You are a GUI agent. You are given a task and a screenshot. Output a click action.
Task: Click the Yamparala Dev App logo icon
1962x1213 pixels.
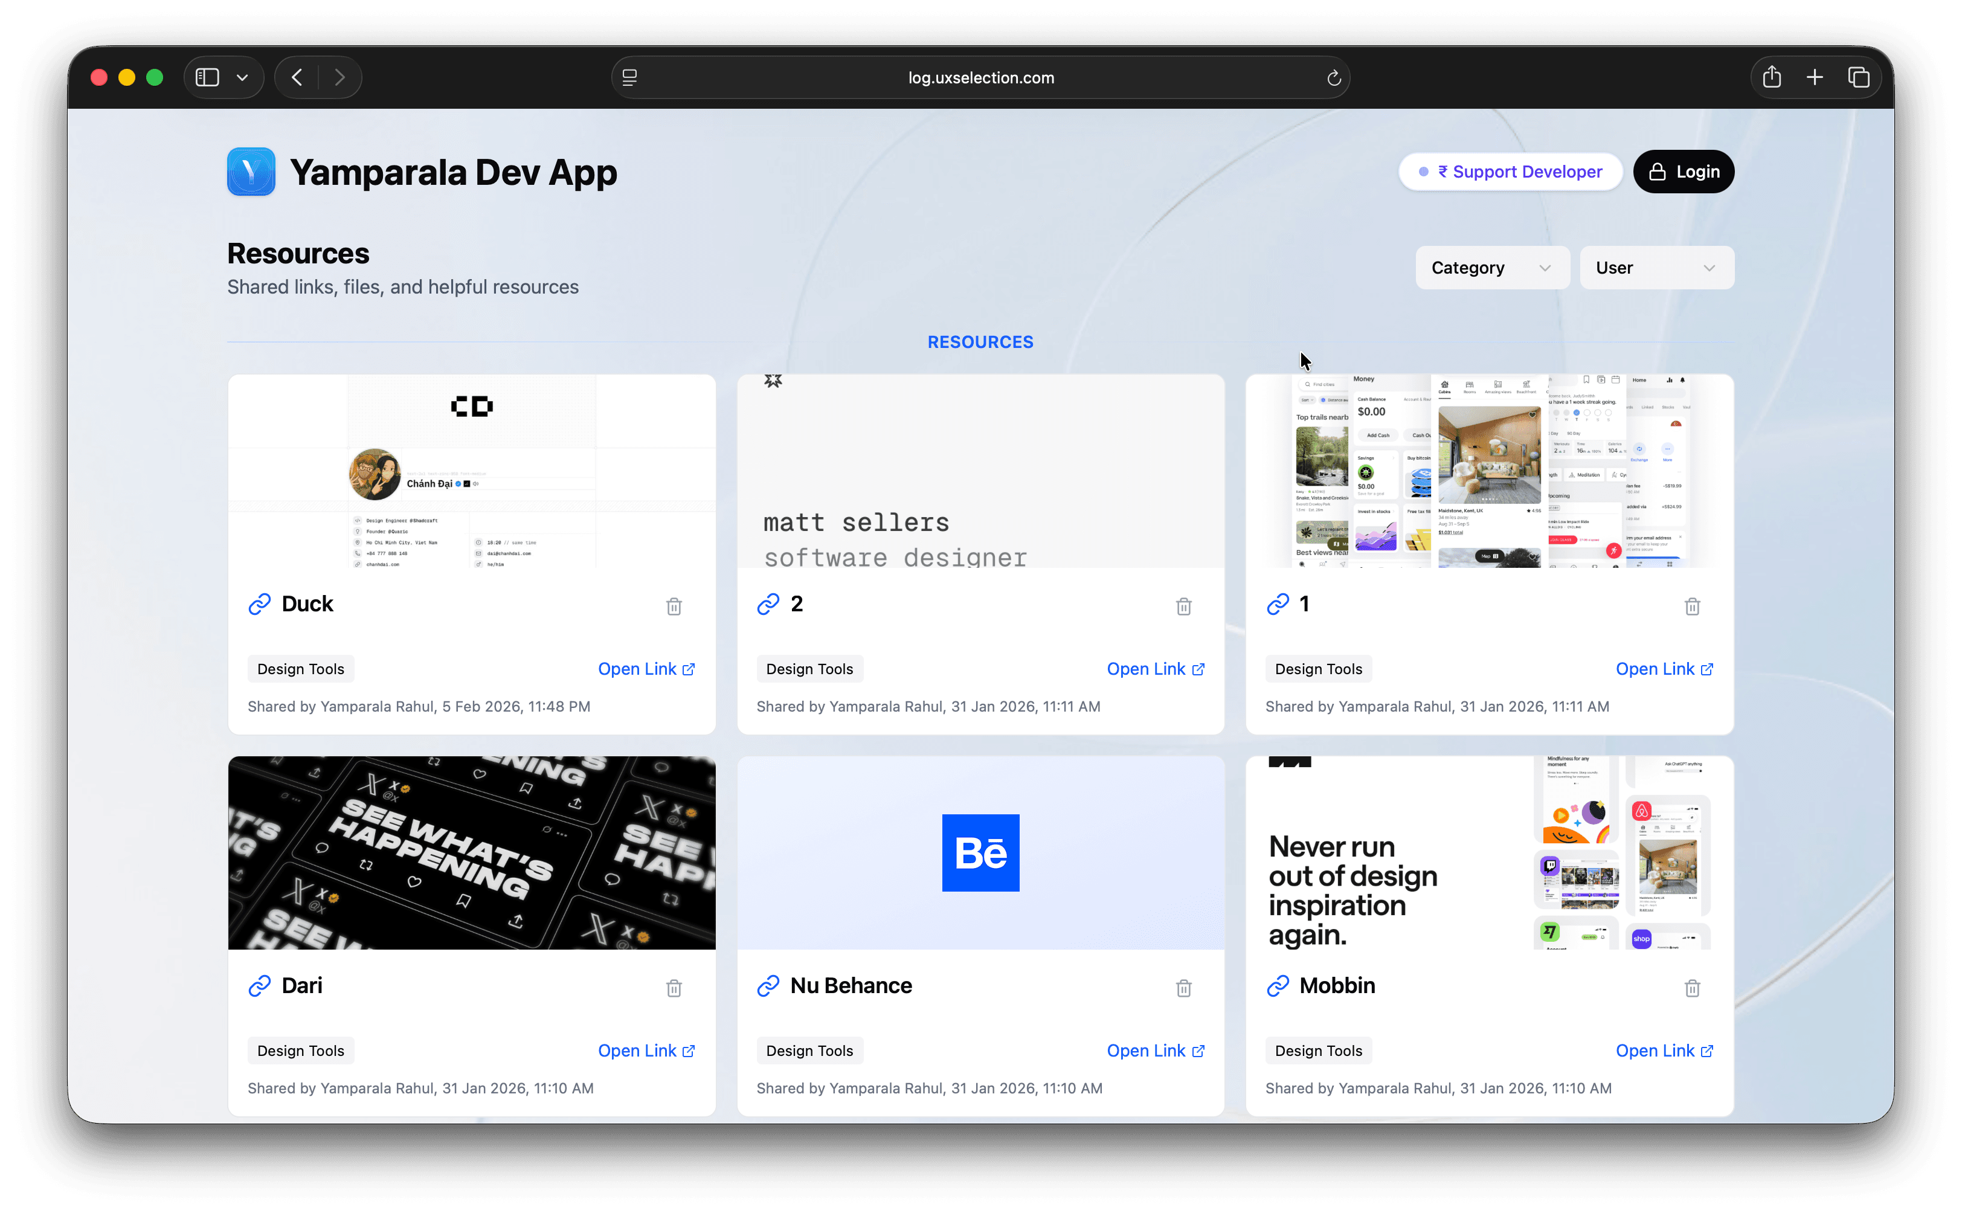251,172
